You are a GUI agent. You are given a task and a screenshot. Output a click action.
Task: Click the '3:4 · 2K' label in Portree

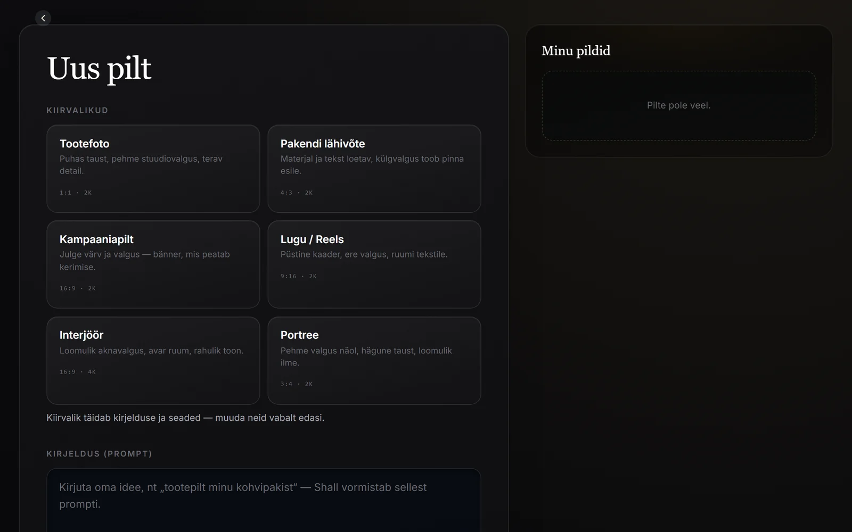297,384
